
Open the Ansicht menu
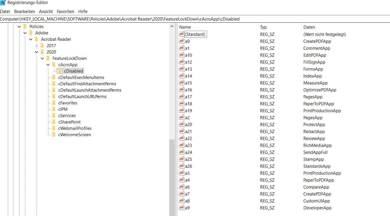pos(46,12)
